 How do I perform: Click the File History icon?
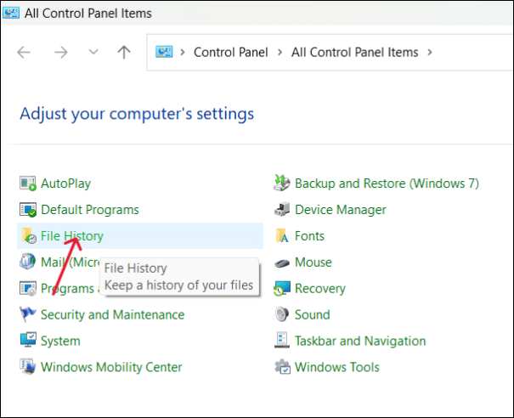(28, 236)
